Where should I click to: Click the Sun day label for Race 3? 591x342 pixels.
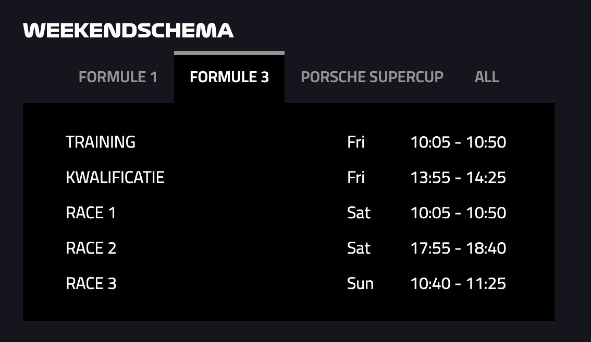pyautogui.click(x=360, y=283)
